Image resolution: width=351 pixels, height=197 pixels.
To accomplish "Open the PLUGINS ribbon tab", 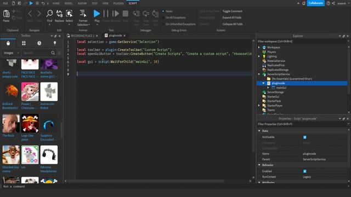I will point(118,3).
